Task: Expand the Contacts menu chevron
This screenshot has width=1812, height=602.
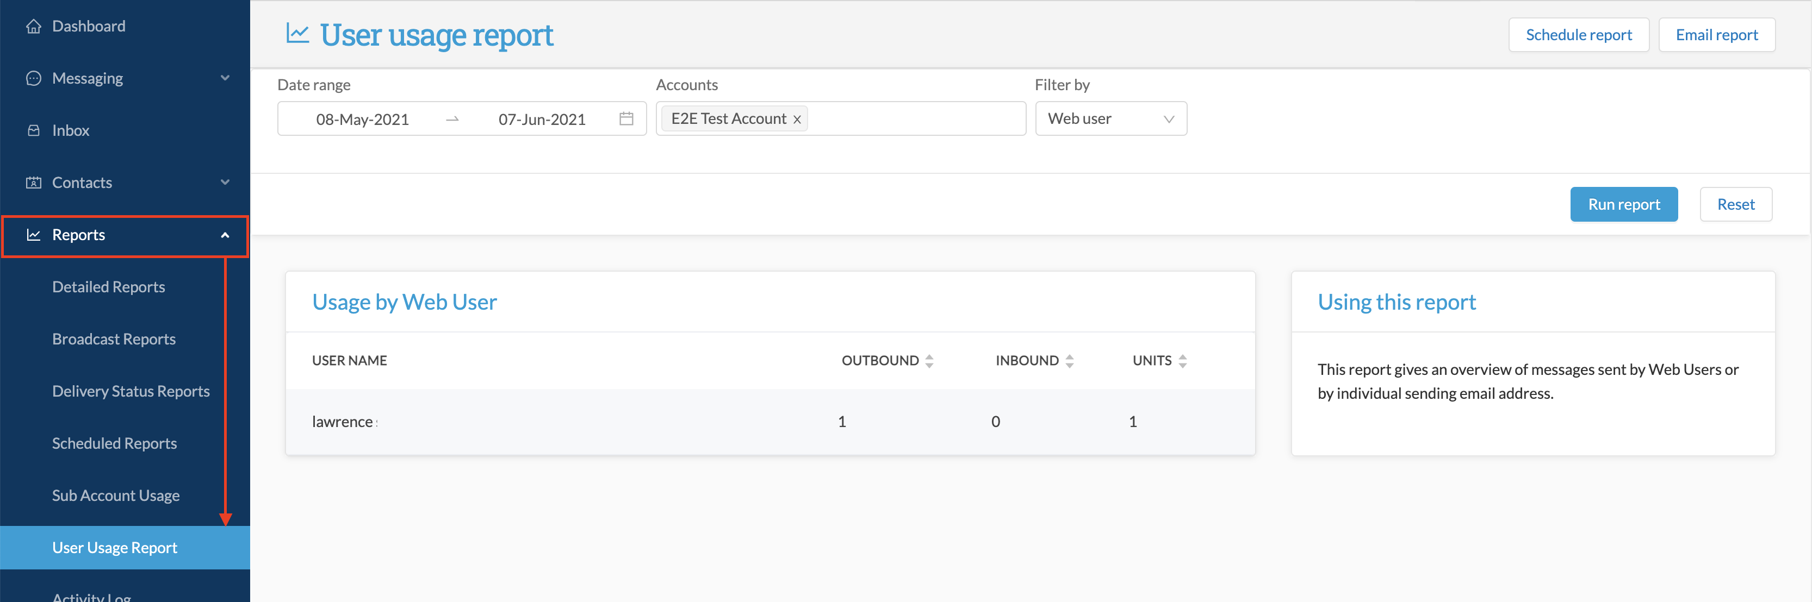Action: click(225, 182)
